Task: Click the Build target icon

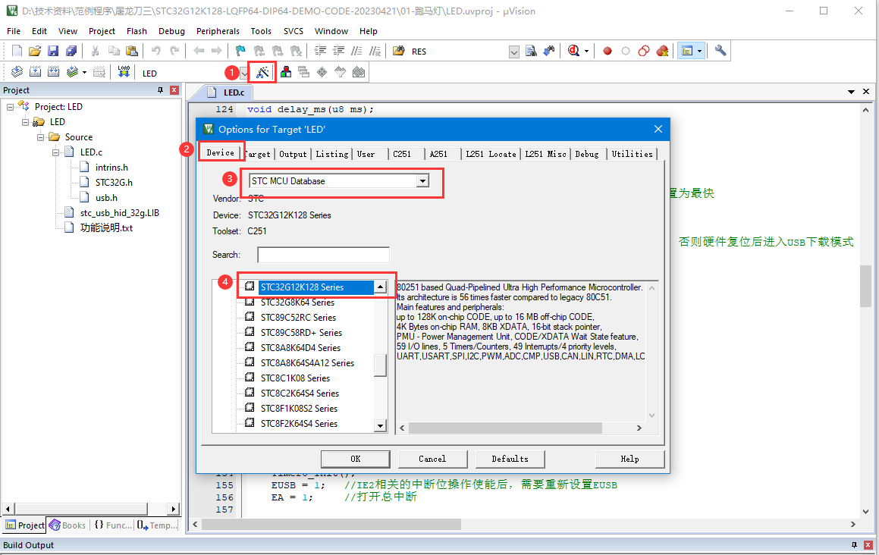Action: (x=35, y=72)
